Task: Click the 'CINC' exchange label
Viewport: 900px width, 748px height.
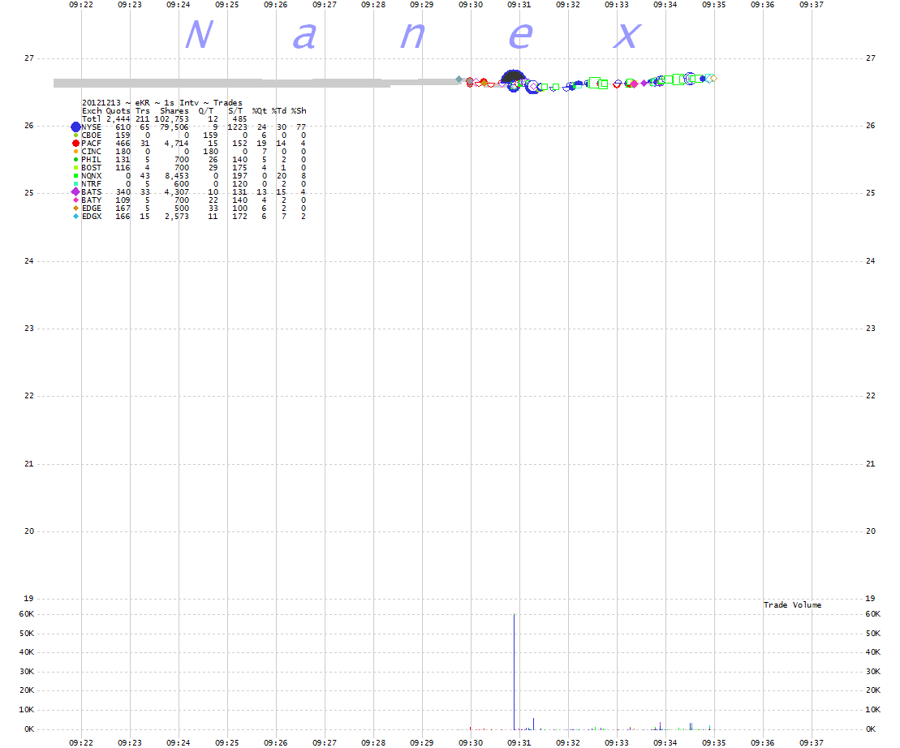Action: [x=91, y=152]
